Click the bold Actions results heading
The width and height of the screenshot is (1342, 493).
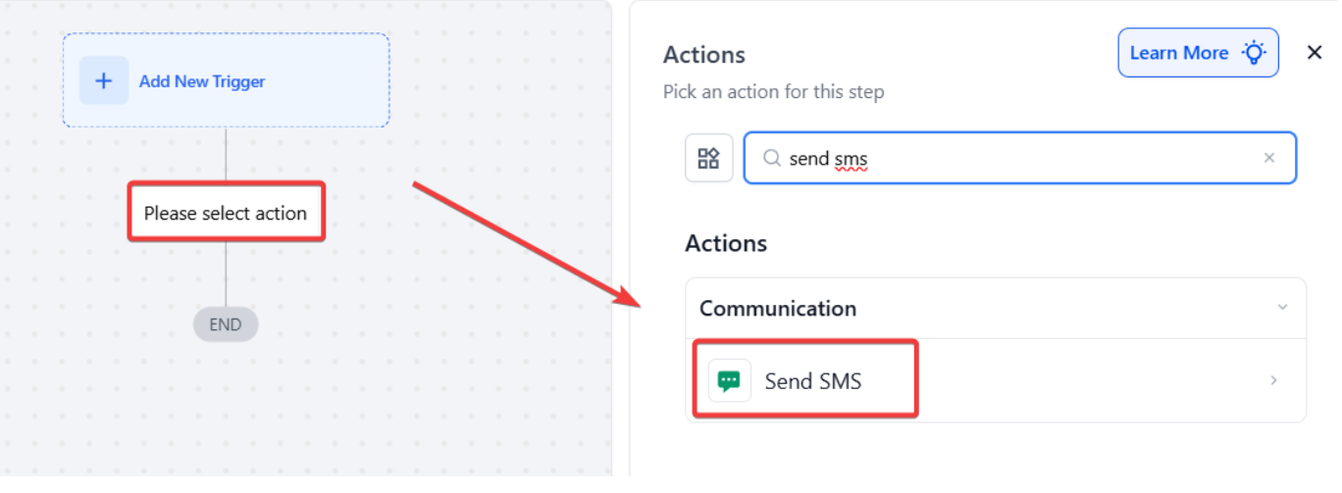726,243
